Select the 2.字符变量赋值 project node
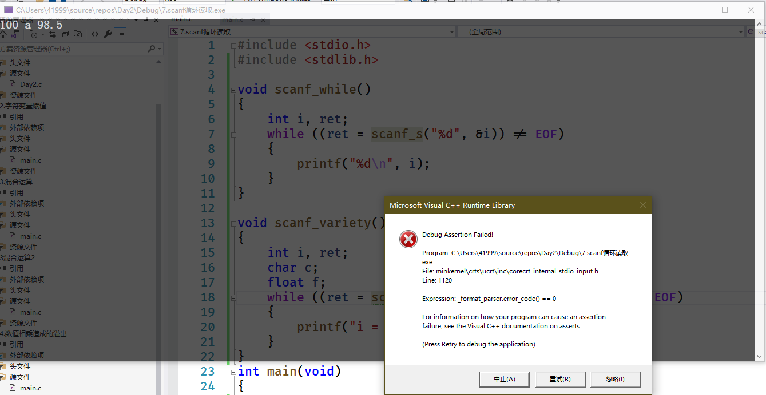766x395 pixels. (x=23, y=106)
